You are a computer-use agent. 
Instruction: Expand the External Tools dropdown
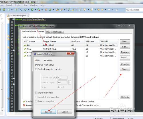[42, 10]
